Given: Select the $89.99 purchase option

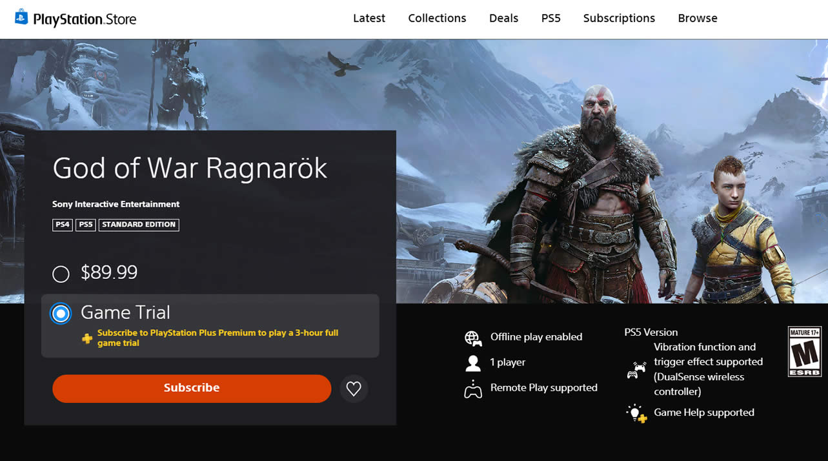Looking at the screenshot, I should point(61,274).
